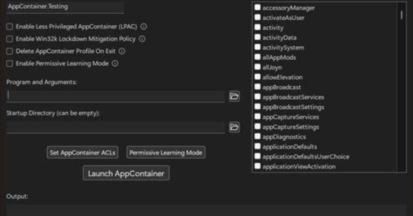
Task: Click the Startup Directory text field
Action: coord(116,127)
